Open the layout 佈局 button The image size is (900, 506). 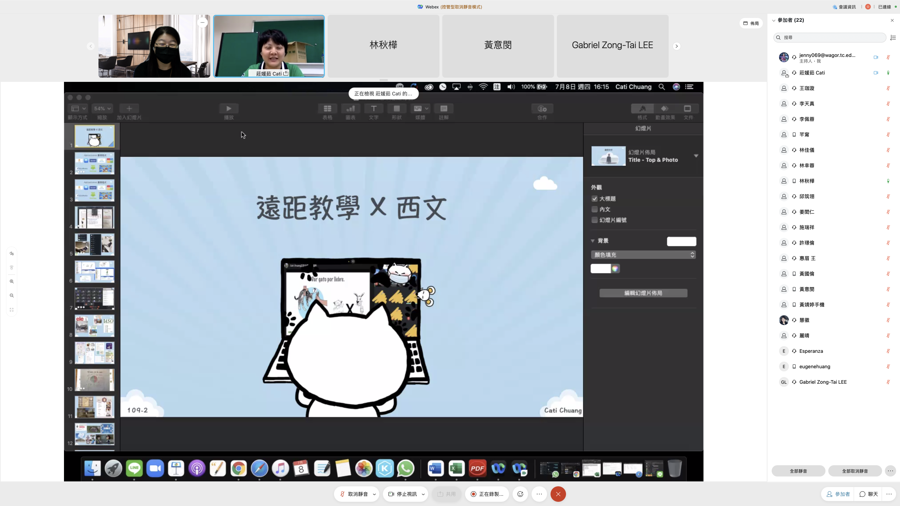pos(751,24)
